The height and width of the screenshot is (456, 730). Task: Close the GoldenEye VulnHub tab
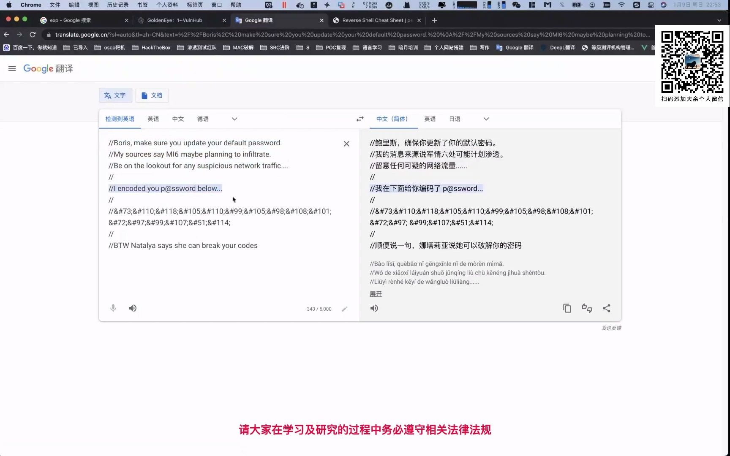click(x=224, y=20)
